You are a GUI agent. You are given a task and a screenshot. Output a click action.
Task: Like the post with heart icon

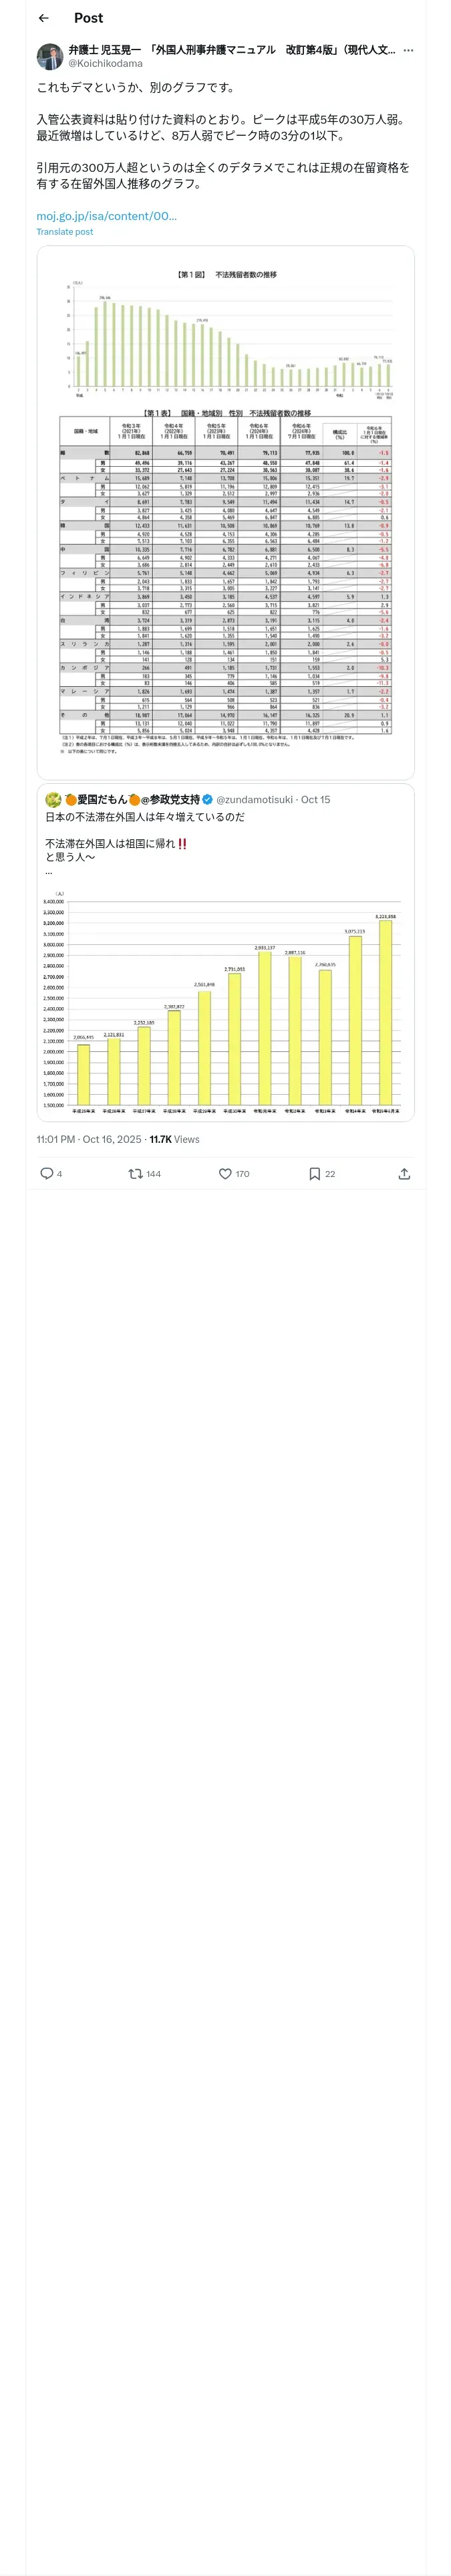pos(225,1173)
